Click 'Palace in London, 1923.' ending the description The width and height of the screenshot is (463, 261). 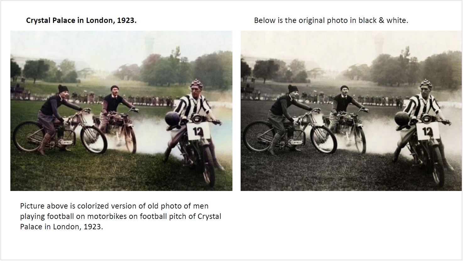pos(62,227)
